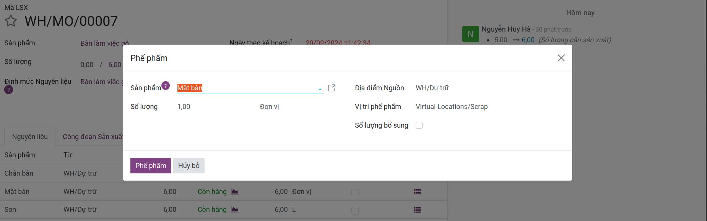Screen dimensions: 707x221
Task: Toggle checkbox in Mặt bàn row
Action: tap(355, 193)
